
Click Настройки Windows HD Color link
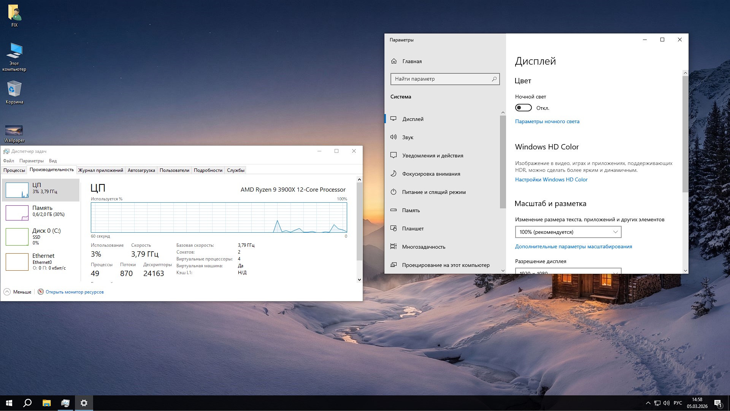click(551, 179)
